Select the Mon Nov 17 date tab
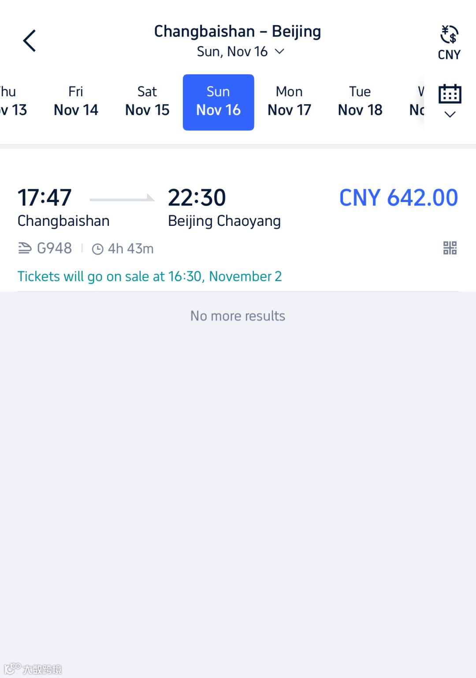The image size is (476, 678). (x=290, y=101)
